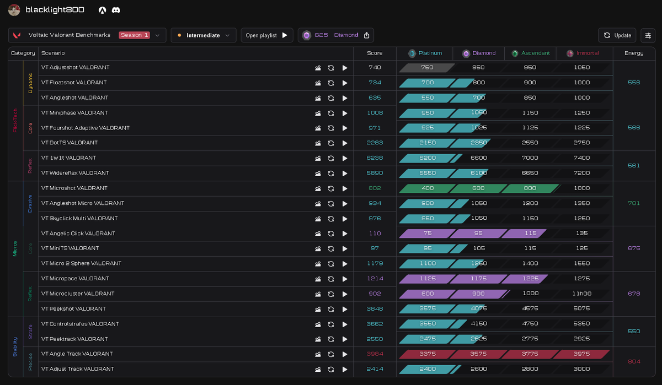Play the VT Angleshot Micro VALORANT scenario
Viewport: 662px width, 385px height.
point(345,203)
